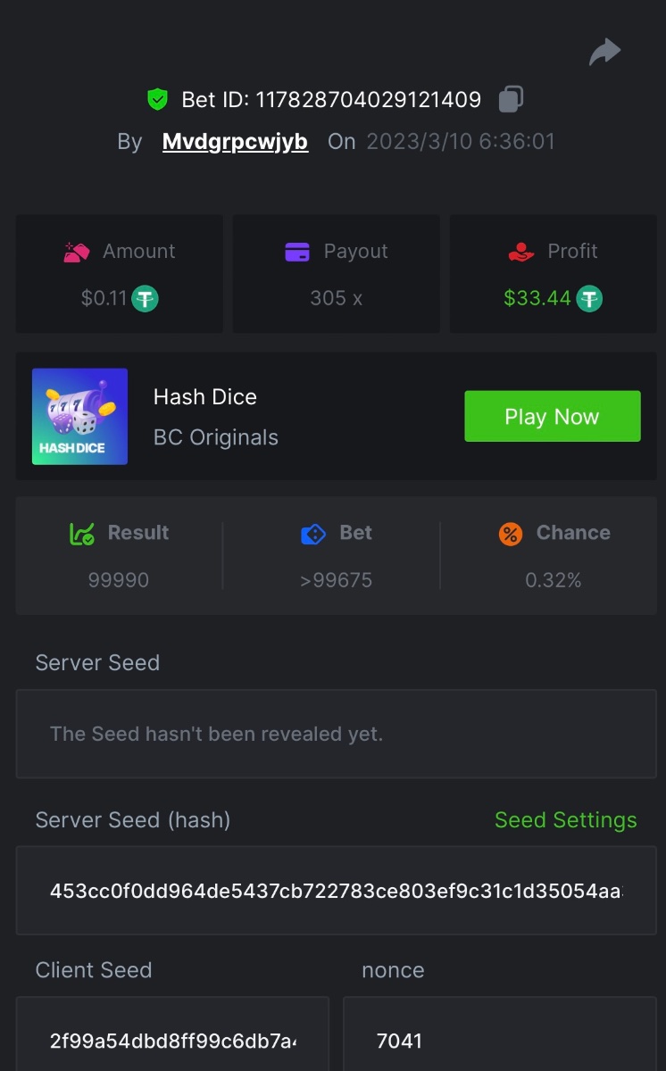Click the orange Chance percent icon

tap(511, 534)
